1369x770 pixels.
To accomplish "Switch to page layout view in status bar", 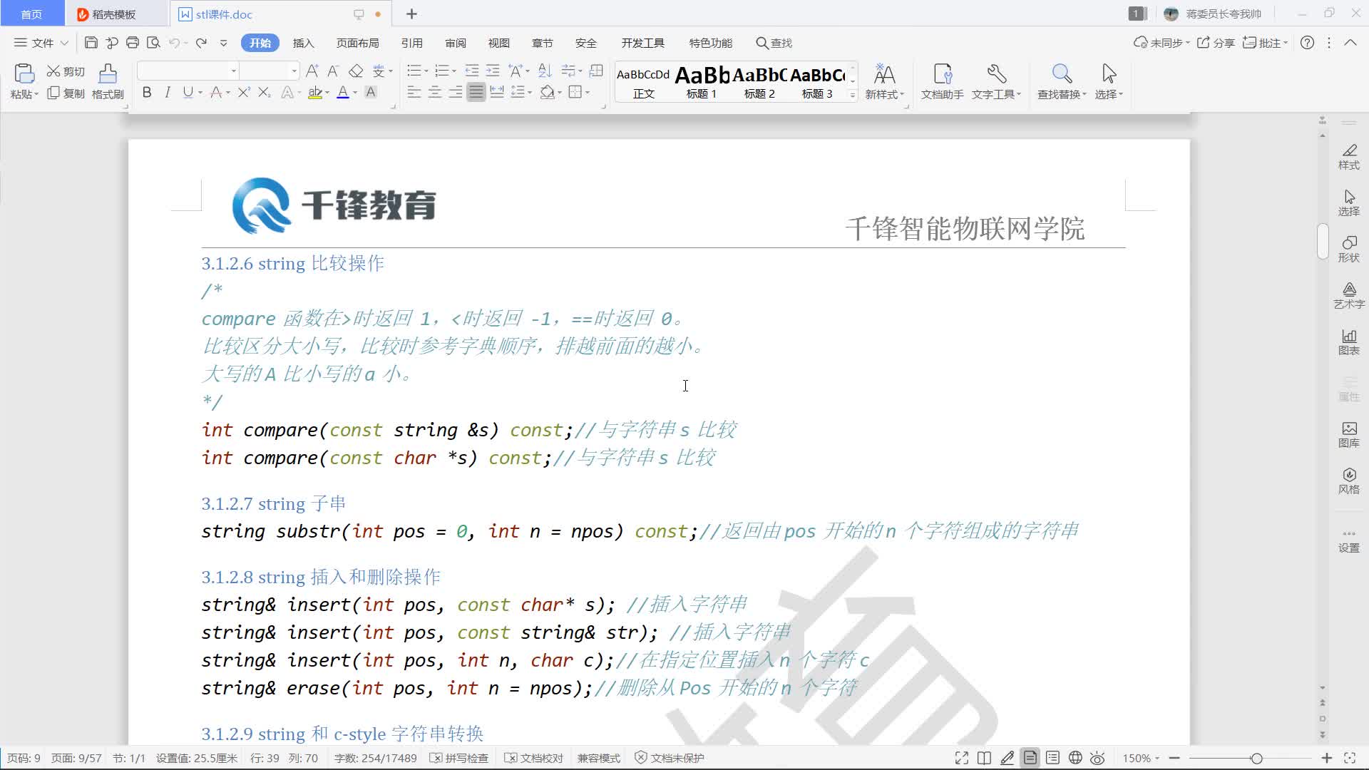I will click(x=1030, y=758).
